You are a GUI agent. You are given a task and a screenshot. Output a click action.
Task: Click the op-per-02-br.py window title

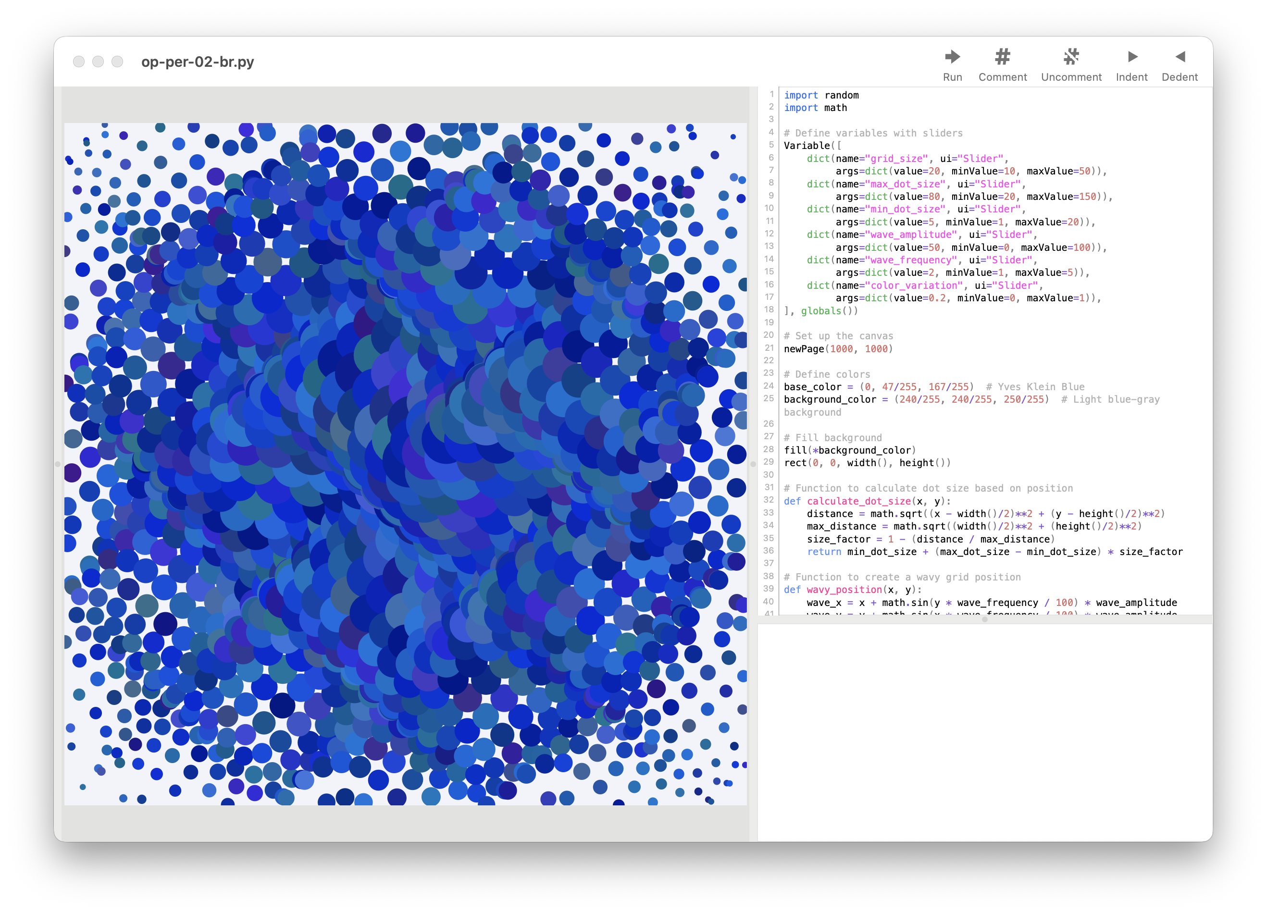coord(197,62)
